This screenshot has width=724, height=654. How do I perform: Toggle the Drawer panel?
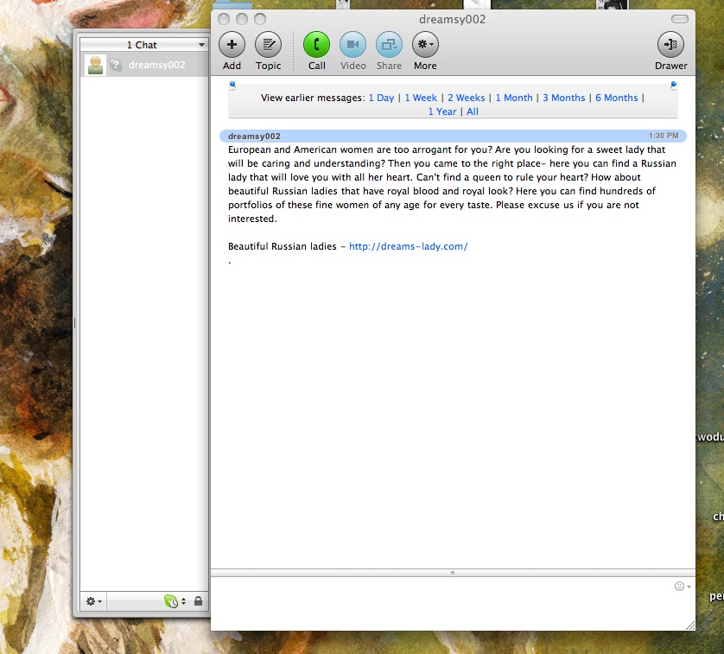(x=670, y=44)
